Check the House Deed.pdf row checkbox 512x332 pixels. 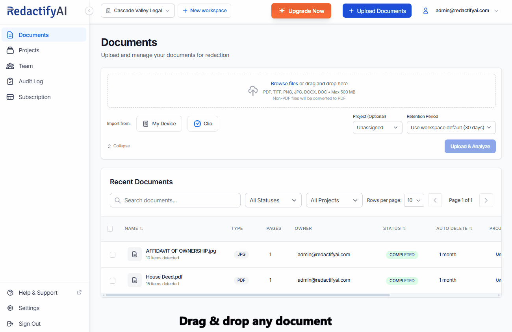[113, 280]
